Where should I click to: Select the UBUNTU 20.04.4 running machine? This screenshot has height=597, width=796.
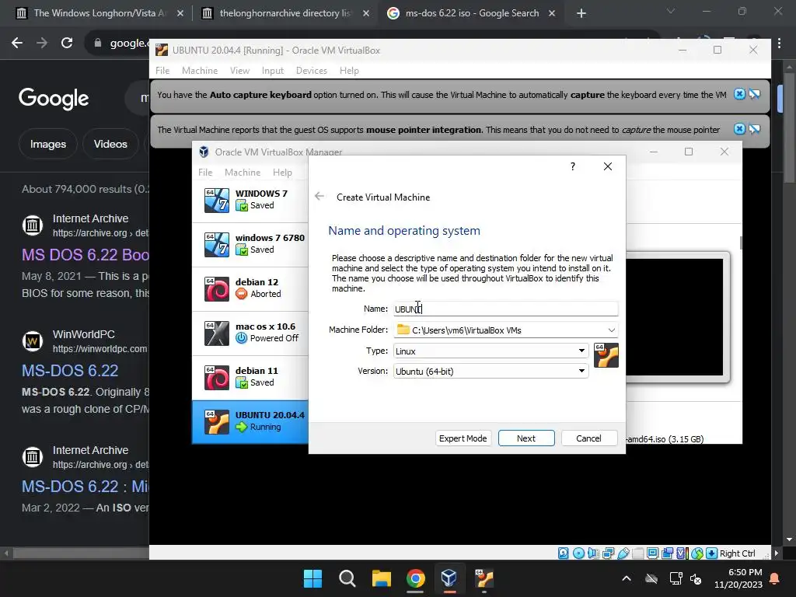click(x=250, y=421)
